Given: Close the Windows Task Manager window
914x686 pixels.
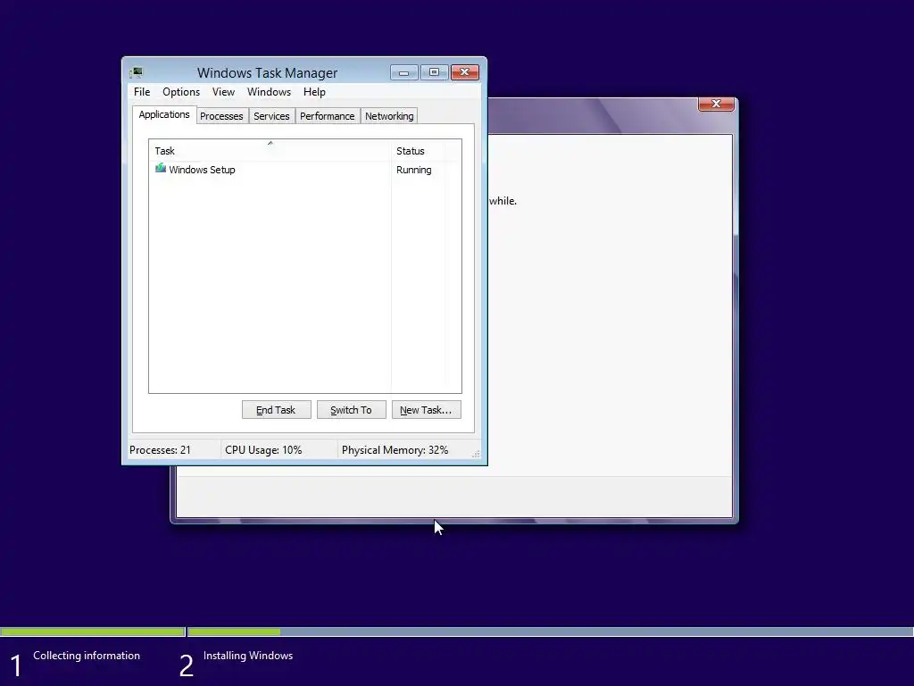Looking at the screenshot, I should [465, 72].
